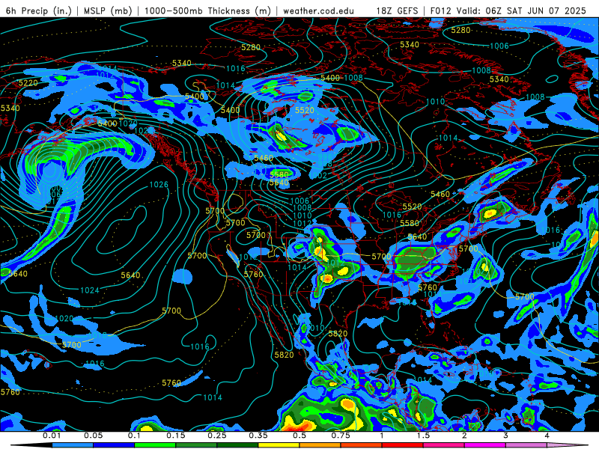Screen dimensions: 599x449
Task: Click the 0.01 legend value
Action: tap(52, 436)
